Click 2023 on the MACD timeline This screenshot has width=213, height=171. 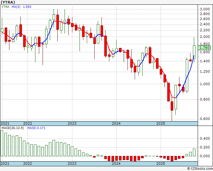pos(72,163)
